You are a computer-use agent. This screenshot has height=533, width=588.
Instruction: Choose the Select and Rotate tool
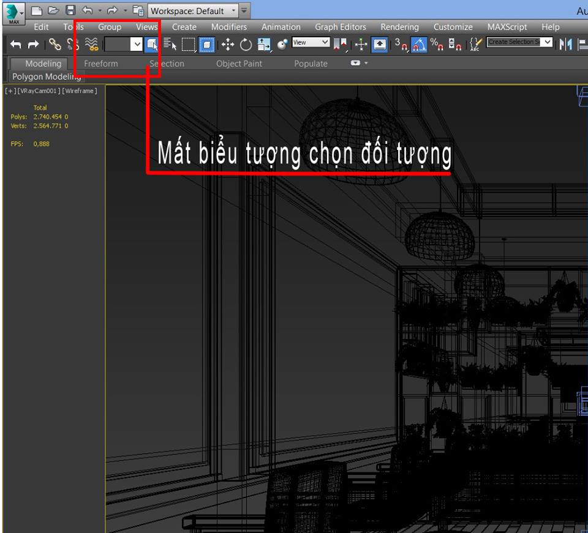tap(246, 44)
